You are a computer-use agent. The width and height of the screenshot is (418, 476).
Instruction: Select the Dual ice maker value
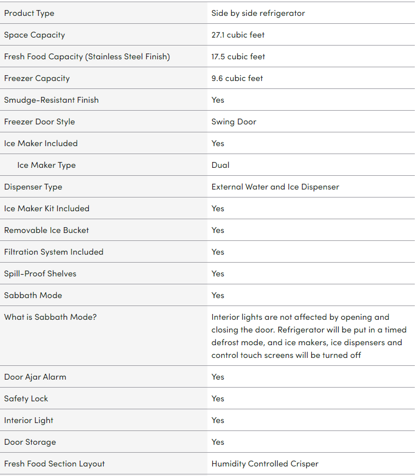point(221,165)
